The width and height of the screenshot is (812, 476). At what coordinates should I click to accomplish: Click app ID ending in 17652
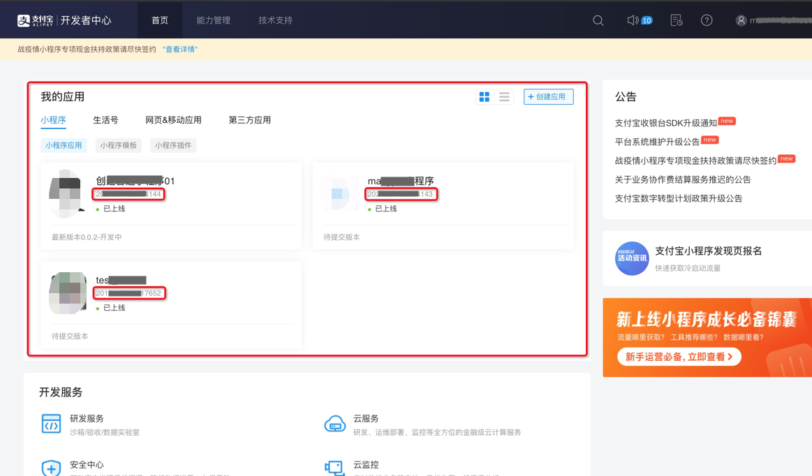coord(129,293)
